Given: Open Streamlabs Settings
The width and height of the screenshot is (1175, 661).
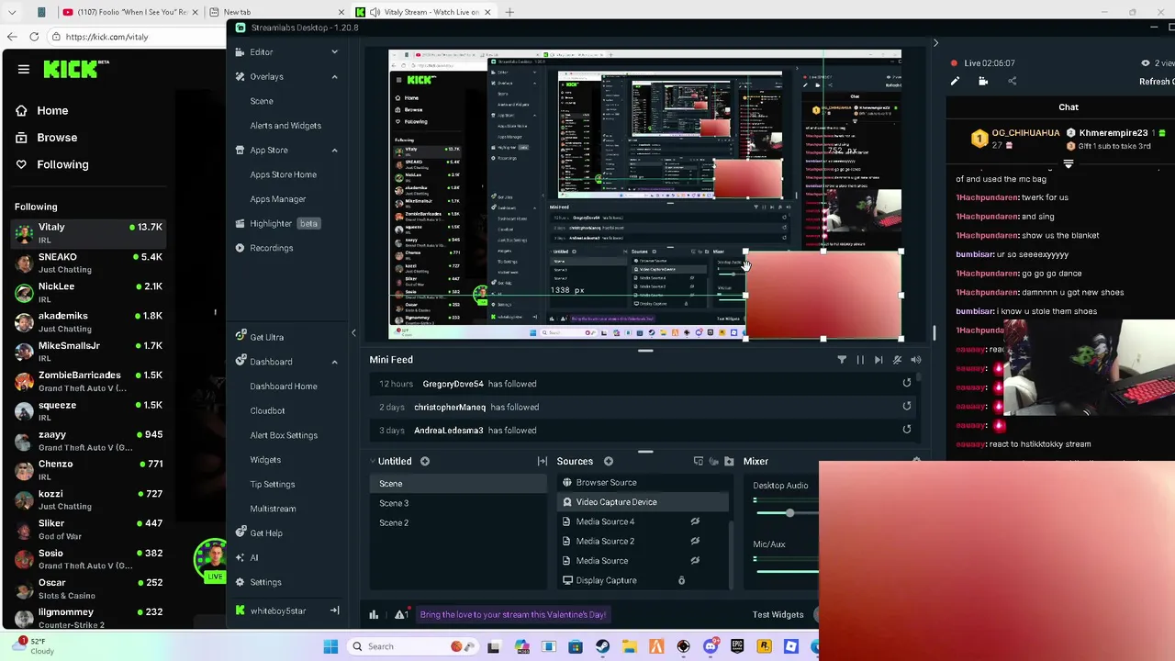Looking at the screenshot, I should point(258,582).
